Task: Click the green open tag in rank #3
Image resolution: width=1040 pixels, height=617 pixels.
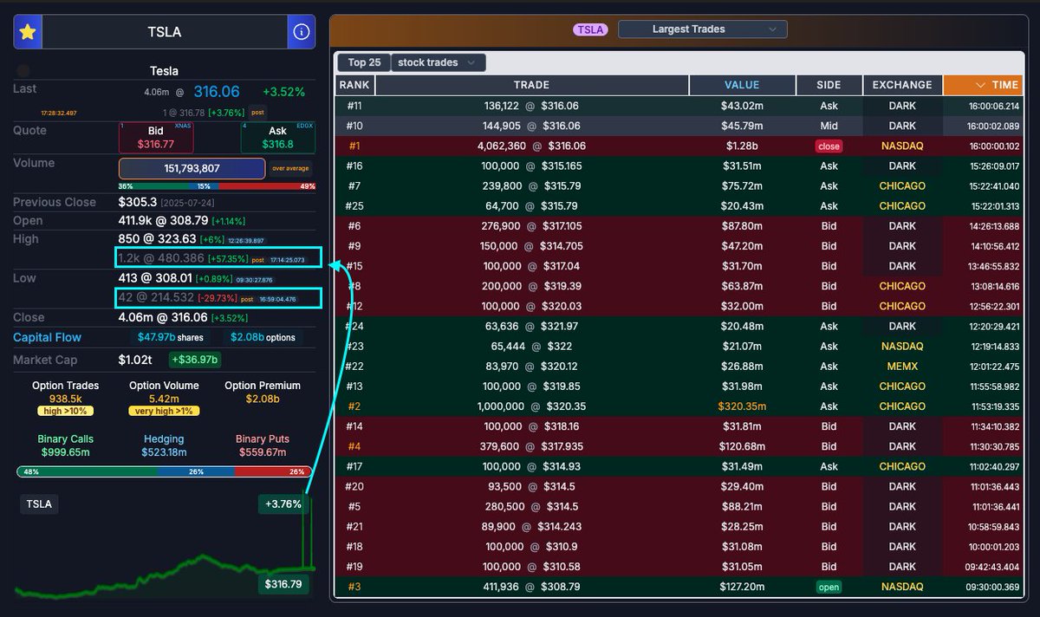Action: point(829,587)
